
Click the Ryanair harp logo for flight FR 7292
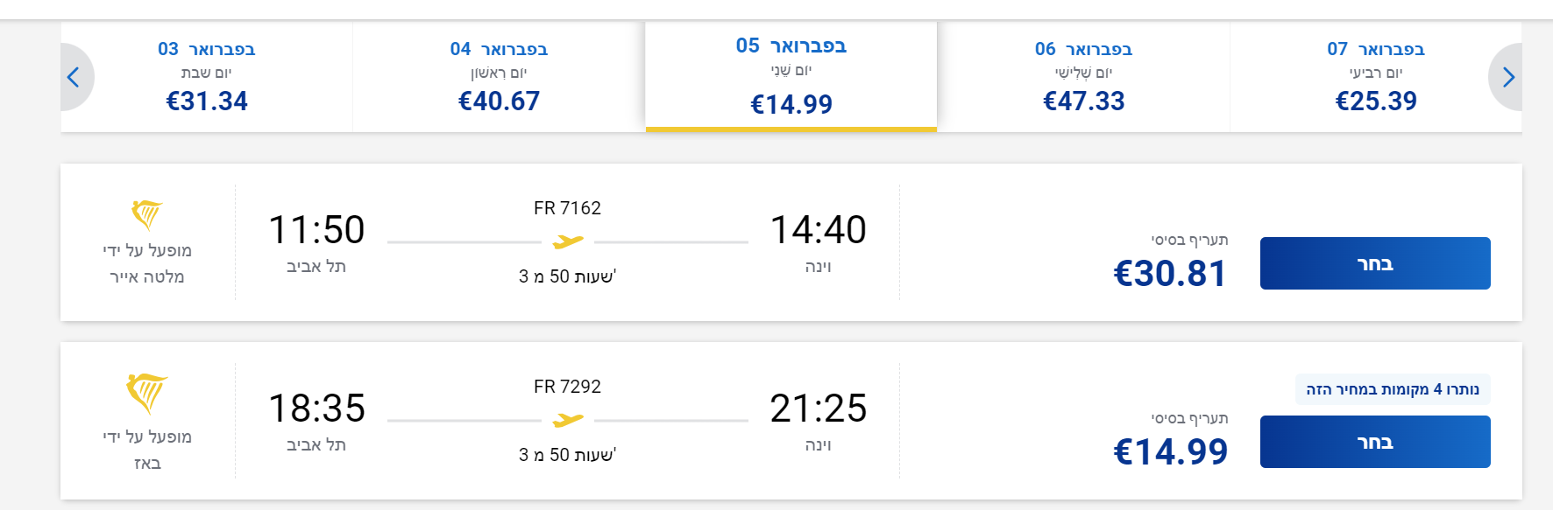[146, 393]
